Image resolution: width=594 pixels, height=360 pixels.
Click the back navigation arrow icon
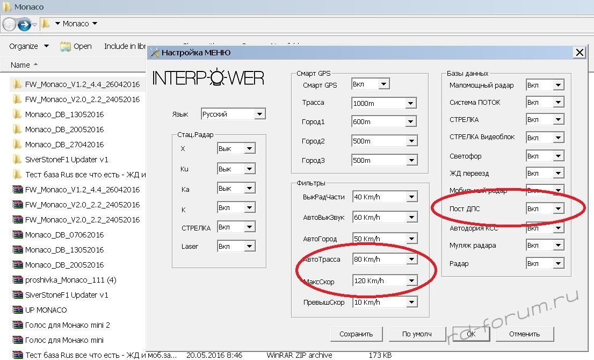[10, 24]
